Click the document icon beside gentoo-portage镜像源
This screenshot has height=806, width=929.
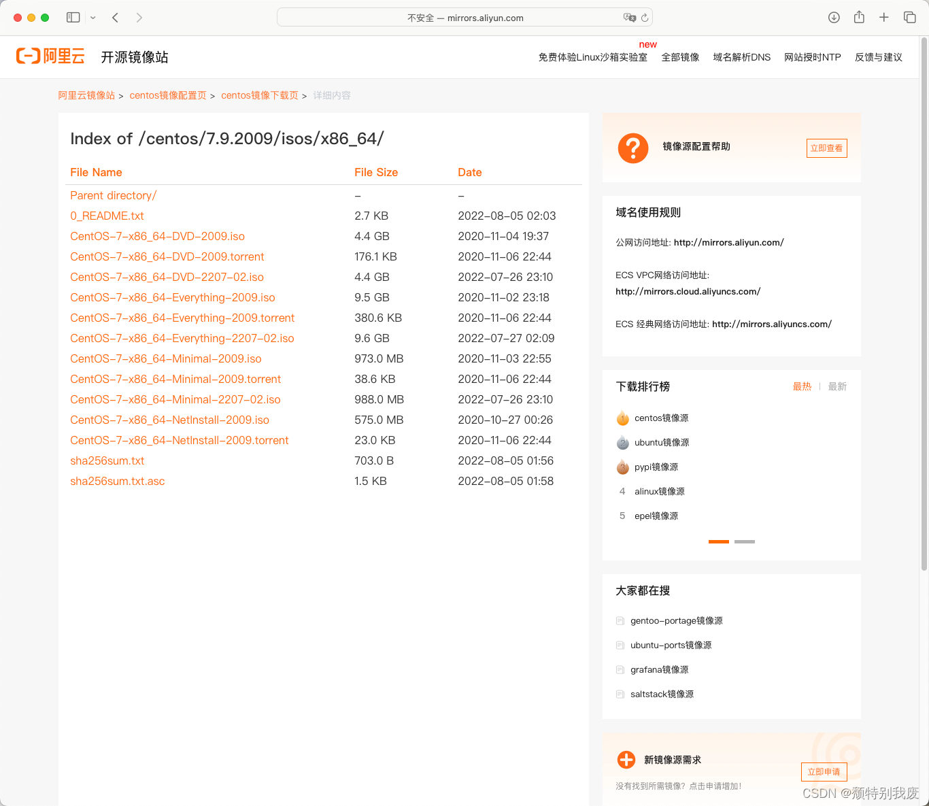620,620
